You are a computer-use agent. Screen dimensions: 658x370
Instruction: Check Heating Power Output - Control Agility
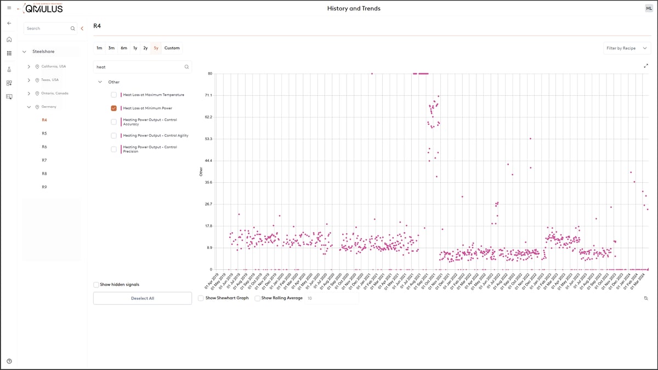click(114, 135)
